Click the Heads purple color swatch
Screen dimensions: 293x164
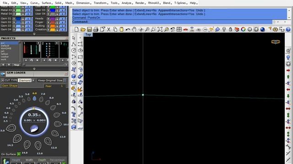click(x=53, y=19)
